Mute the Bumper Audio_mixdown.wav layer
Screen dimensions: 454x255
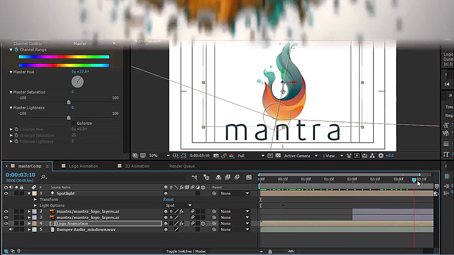tap(11, 229)
